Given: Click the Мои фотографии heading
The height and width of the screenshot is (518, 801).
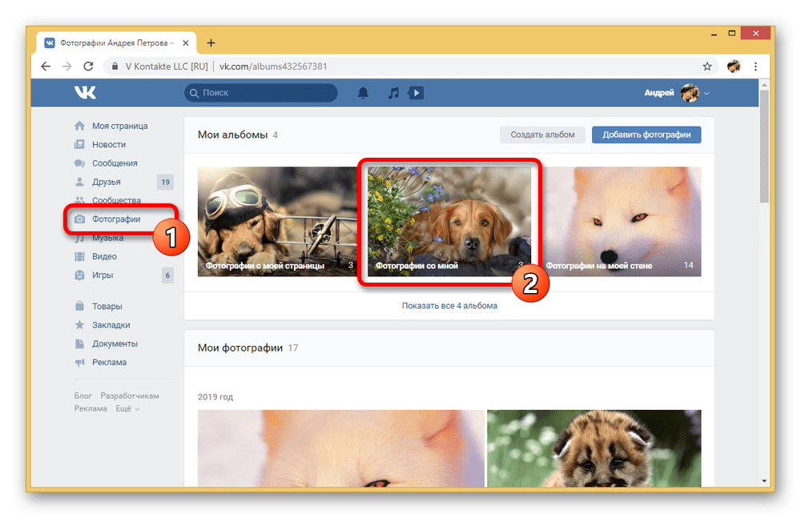Looking at the screenshot, I should [240, 348].
